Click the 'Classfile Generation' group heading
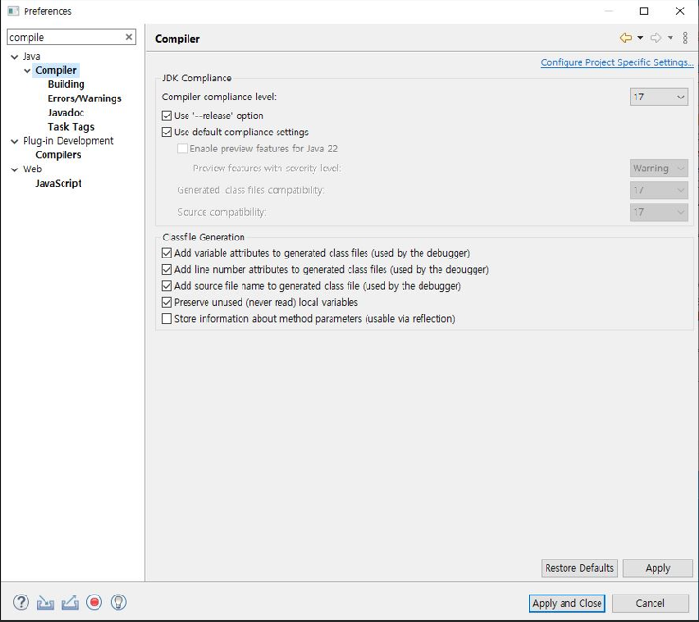Screen dimensions: 699x622 coord(204,237)
